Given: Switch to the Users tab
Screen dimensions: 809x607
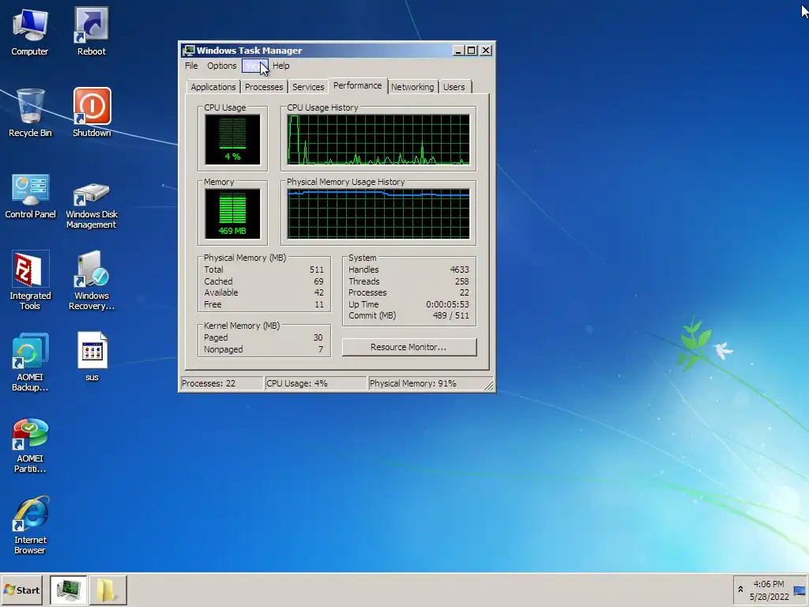Looking at the screenshot, I should 454,87.
